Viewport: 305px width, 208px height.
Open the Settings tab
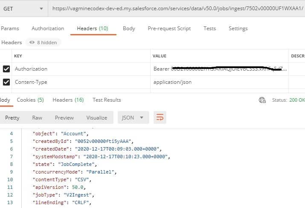click(238, 28)
